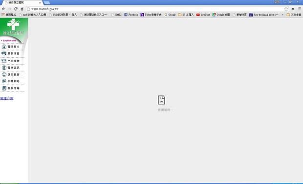Bookmark this page with the star icon
Viewport: 303px width, 184px height.
click(x=286, y=9)
